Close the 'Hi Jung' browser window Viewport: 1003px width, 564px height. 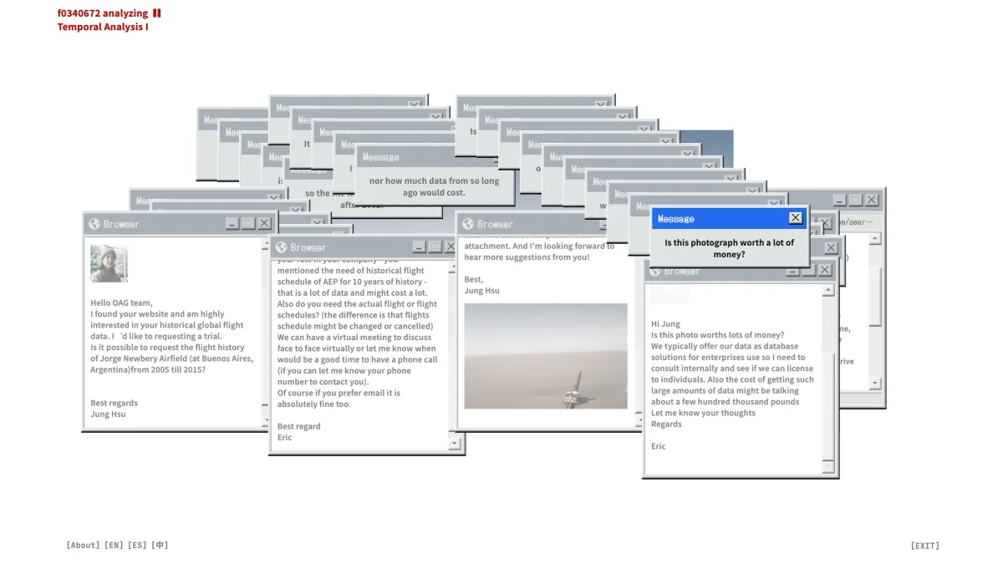coord(825,271)
